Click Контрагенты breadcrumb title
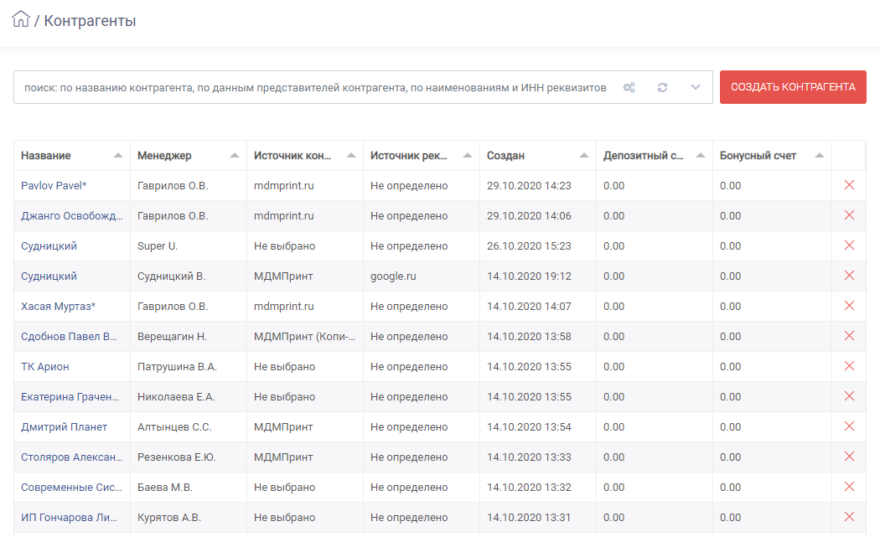This screenshot has width=880, height=537. [x=90, y=21]
